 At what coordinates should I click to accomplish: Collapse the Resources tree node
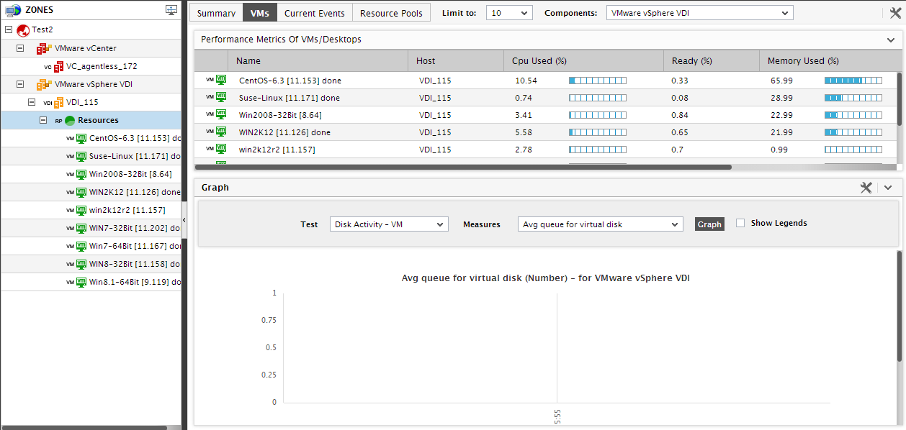coord(43,120)
